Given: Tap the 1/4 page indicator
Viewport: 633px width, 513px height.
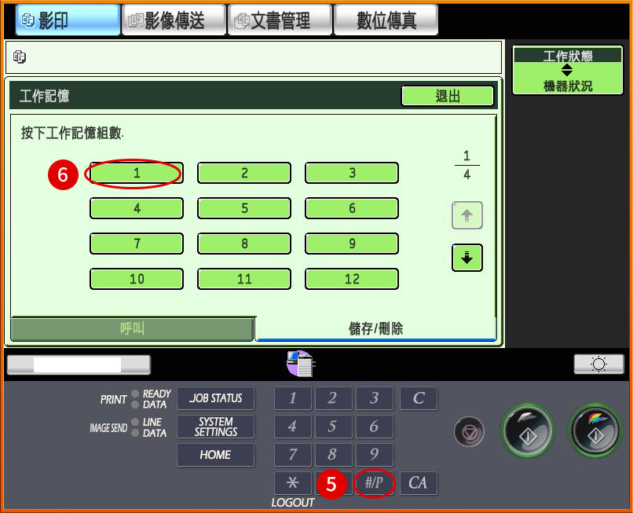Looking at the screenshot, I should pos(467,165).
